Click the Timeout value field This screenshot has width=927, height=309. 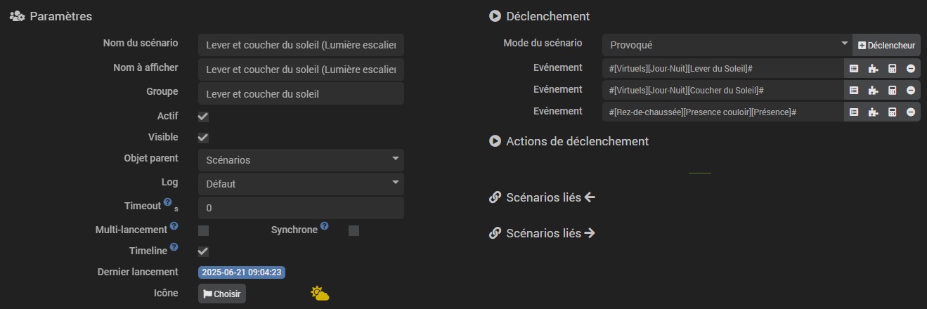[x=301, y=209]
